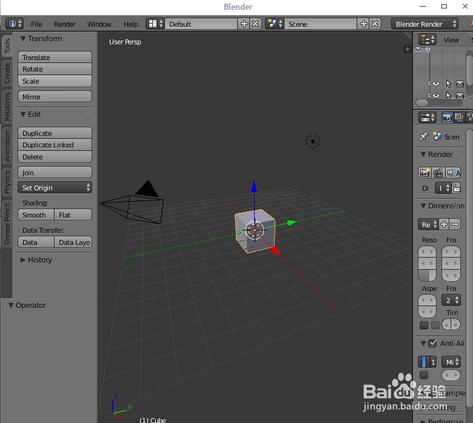This screenshot has height=423, width=473.
Task: Switch to the Create tab
Action: (7, 73)
